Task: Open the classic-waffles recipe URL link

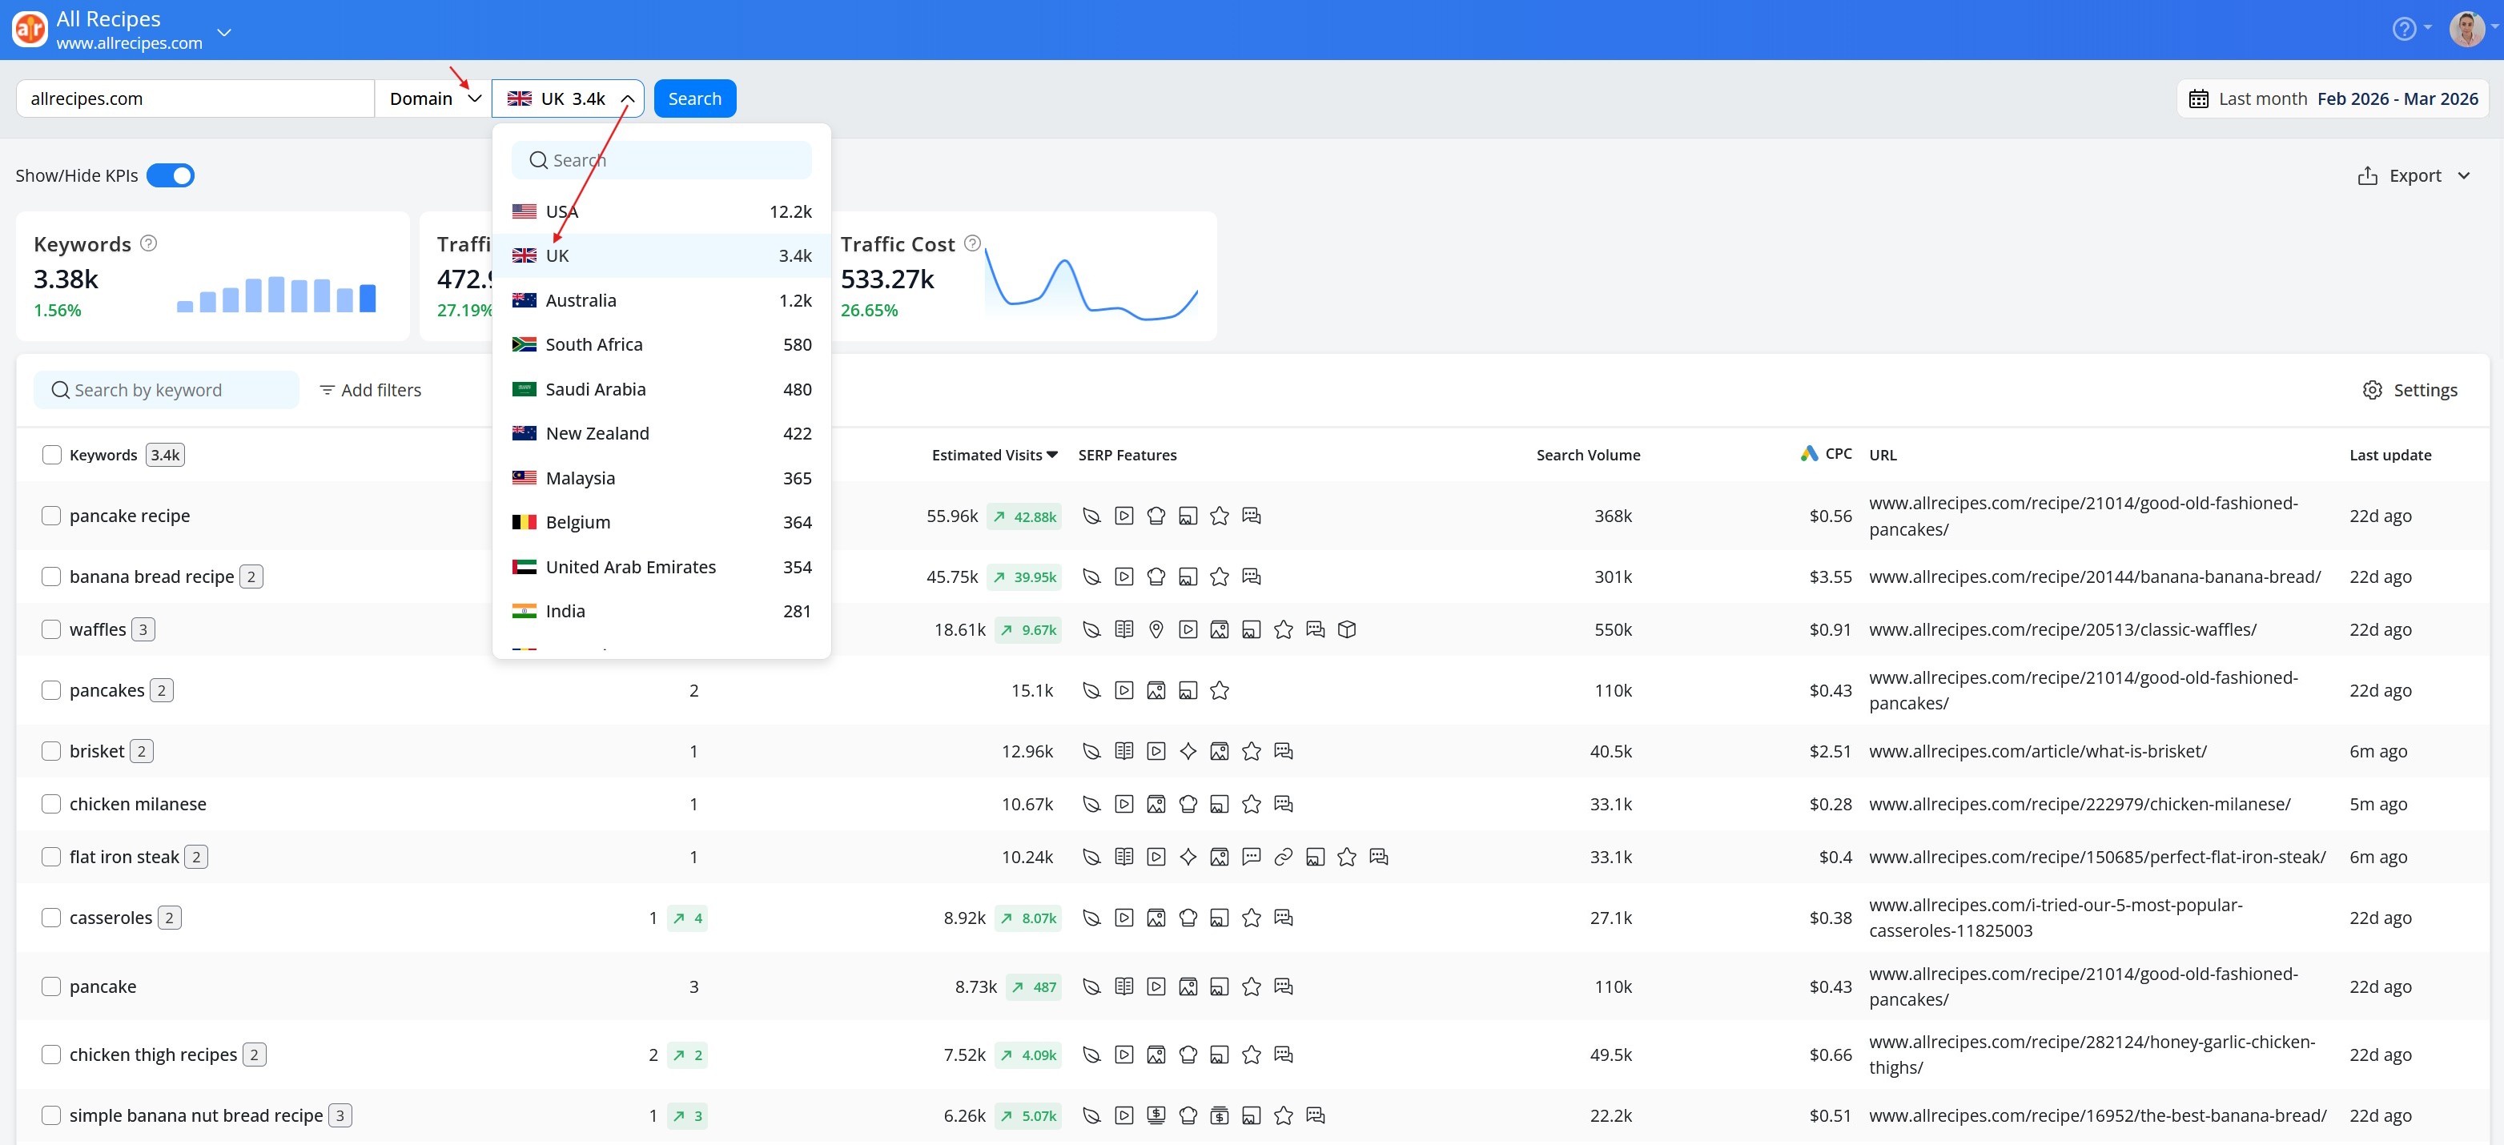Action: pos(2063,630)
